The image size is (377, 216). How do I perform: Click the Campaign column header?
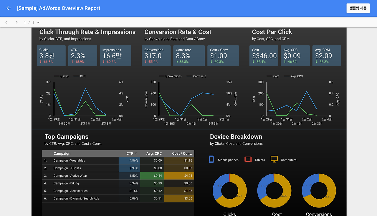coord(62,153)
